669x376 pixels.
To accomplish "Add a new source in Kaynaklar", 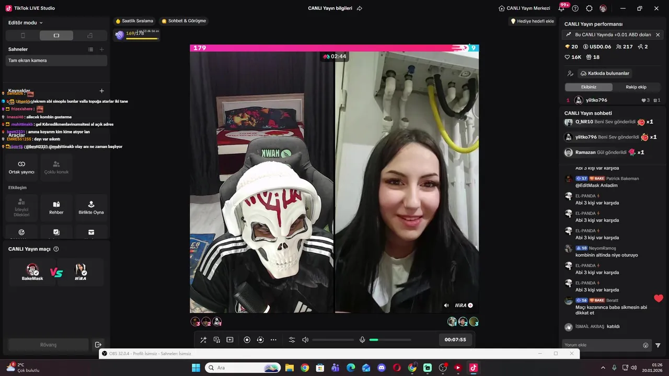I will [x=101, y=91].
